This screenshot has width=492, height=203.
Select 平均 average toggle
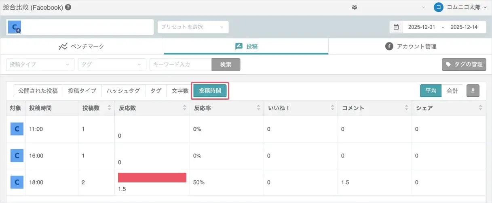click(431, 91)
